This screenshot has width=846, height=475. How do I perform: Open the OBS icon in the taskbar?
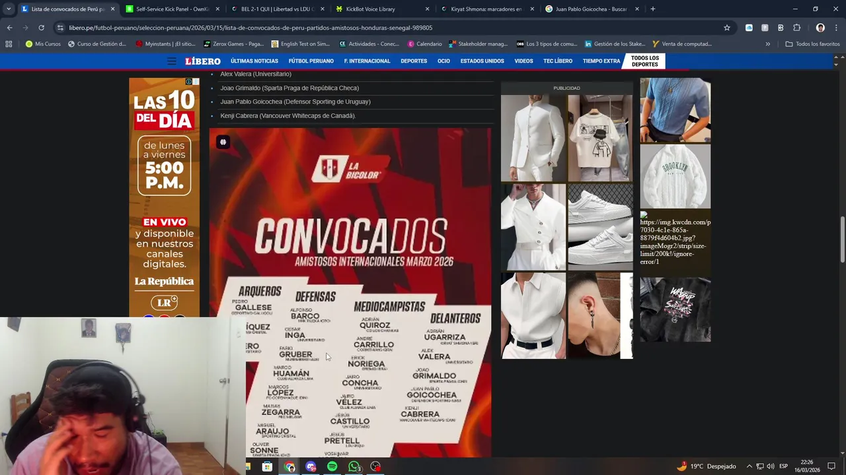(x=375, y=466)
